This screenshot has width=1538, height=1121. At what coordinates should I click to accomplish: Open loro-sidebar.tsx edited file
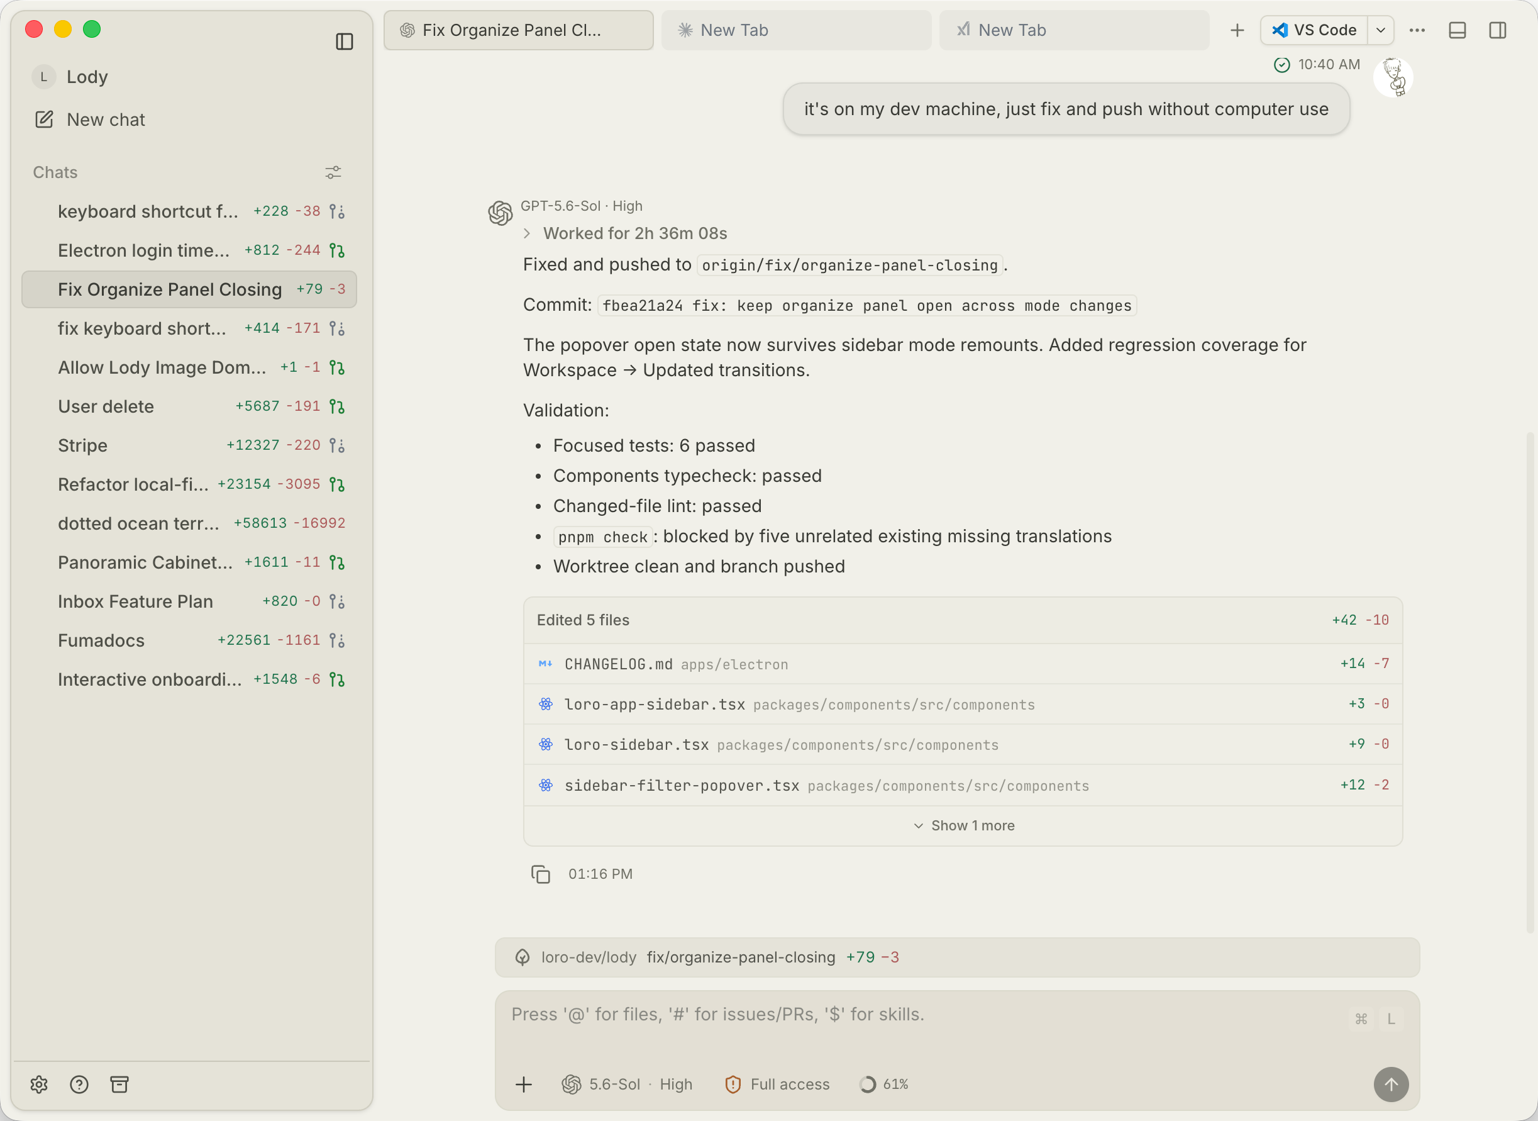pos(963,745)
